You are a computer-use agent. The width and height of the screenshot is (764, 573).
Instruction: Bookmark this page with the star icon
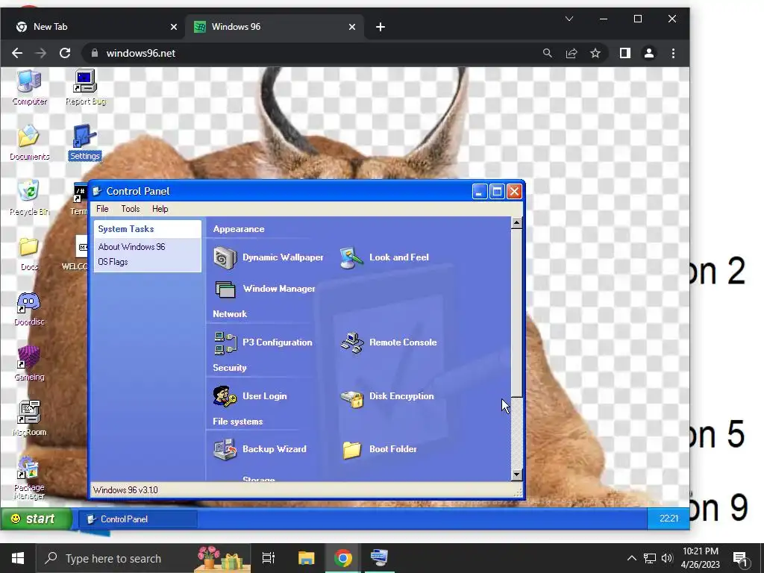[x=595, y=53]
